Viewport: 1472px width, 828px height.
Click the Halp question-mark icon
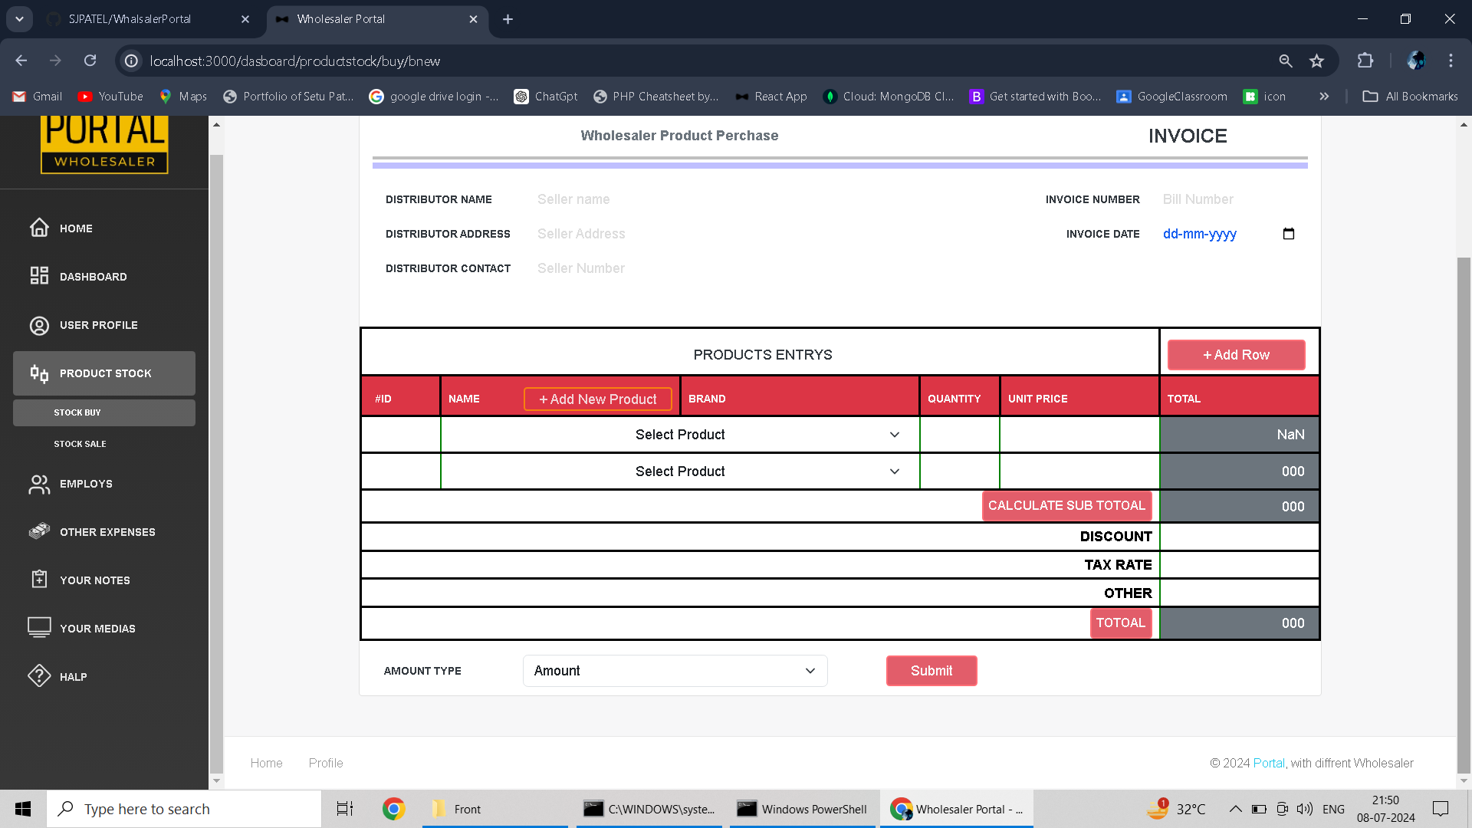pos(39,676)
